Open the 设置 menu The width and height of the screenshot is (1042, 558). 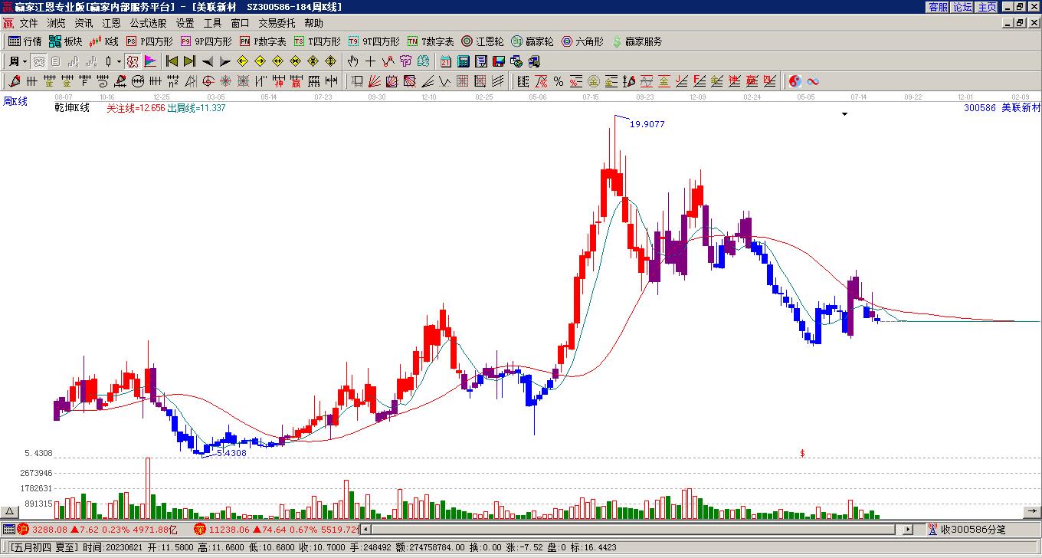point(185,23)
